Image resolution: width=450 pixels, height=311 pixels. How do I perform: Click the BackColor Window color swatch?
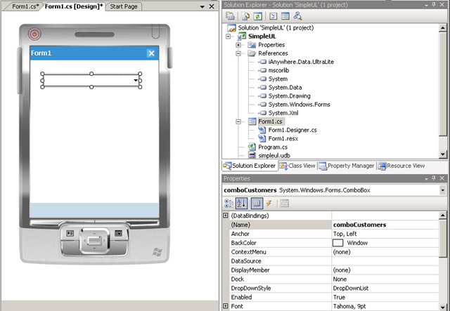(337, 243)
